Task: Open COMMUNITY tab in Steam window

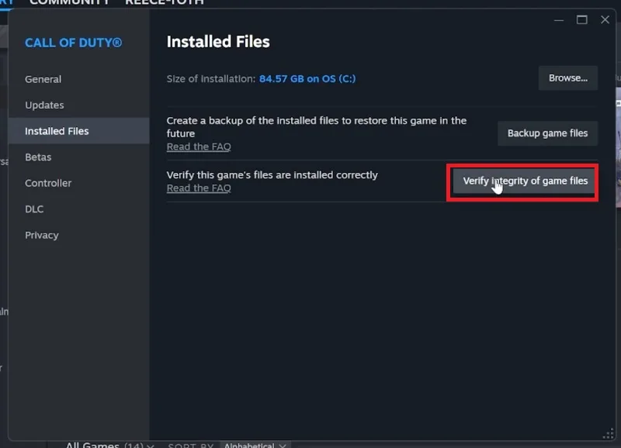Action: 69,2
